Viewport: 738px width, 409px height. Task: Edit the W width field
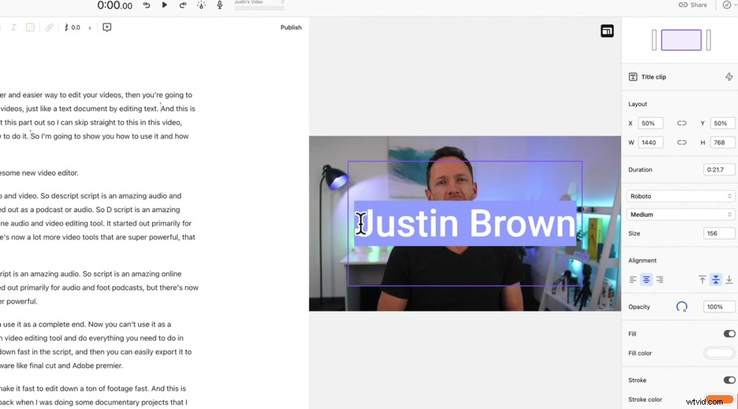pos(650,142)
